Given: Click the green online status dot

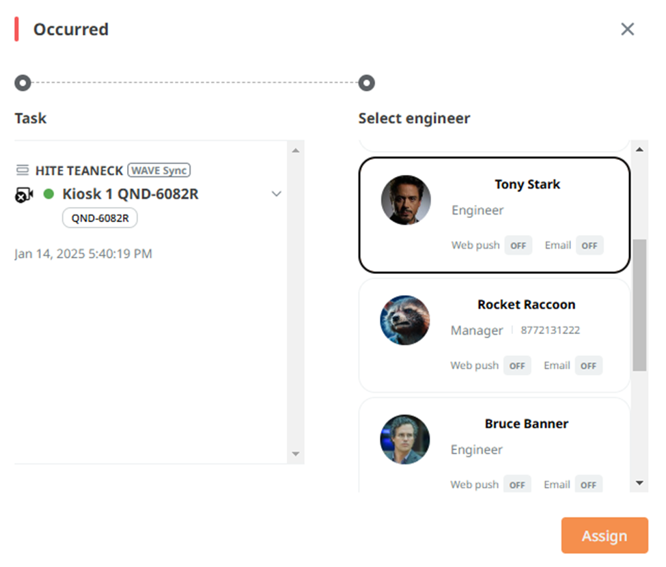Looking at the screenshot, I should click(49, 194).
